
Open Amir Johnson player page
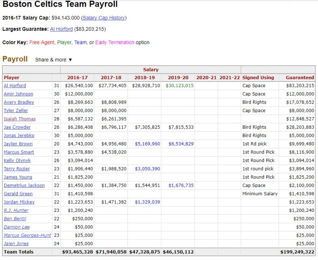click(18, 94)
